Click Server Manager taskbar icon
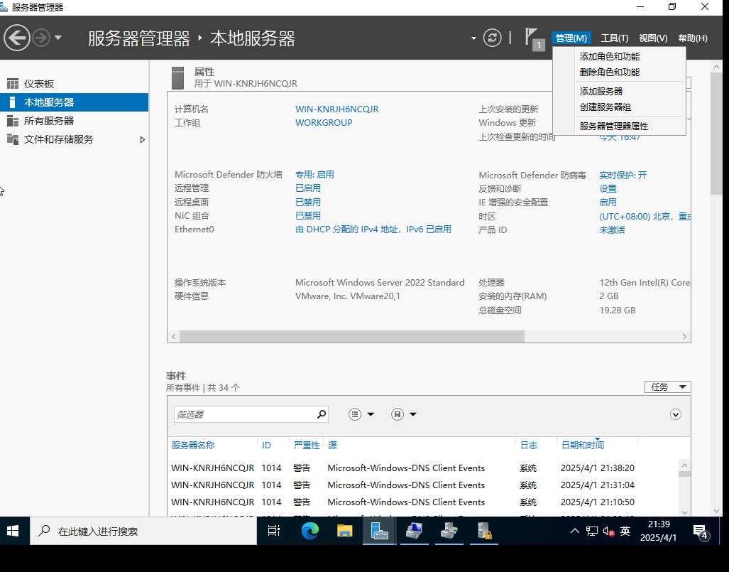 [379, 531]
